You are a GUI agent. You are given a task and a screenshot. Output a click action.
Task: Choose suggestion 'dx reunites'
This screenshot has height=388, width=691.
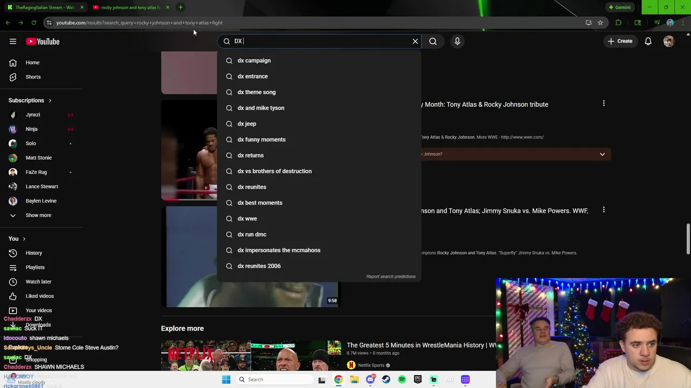(x=319, y=187)
